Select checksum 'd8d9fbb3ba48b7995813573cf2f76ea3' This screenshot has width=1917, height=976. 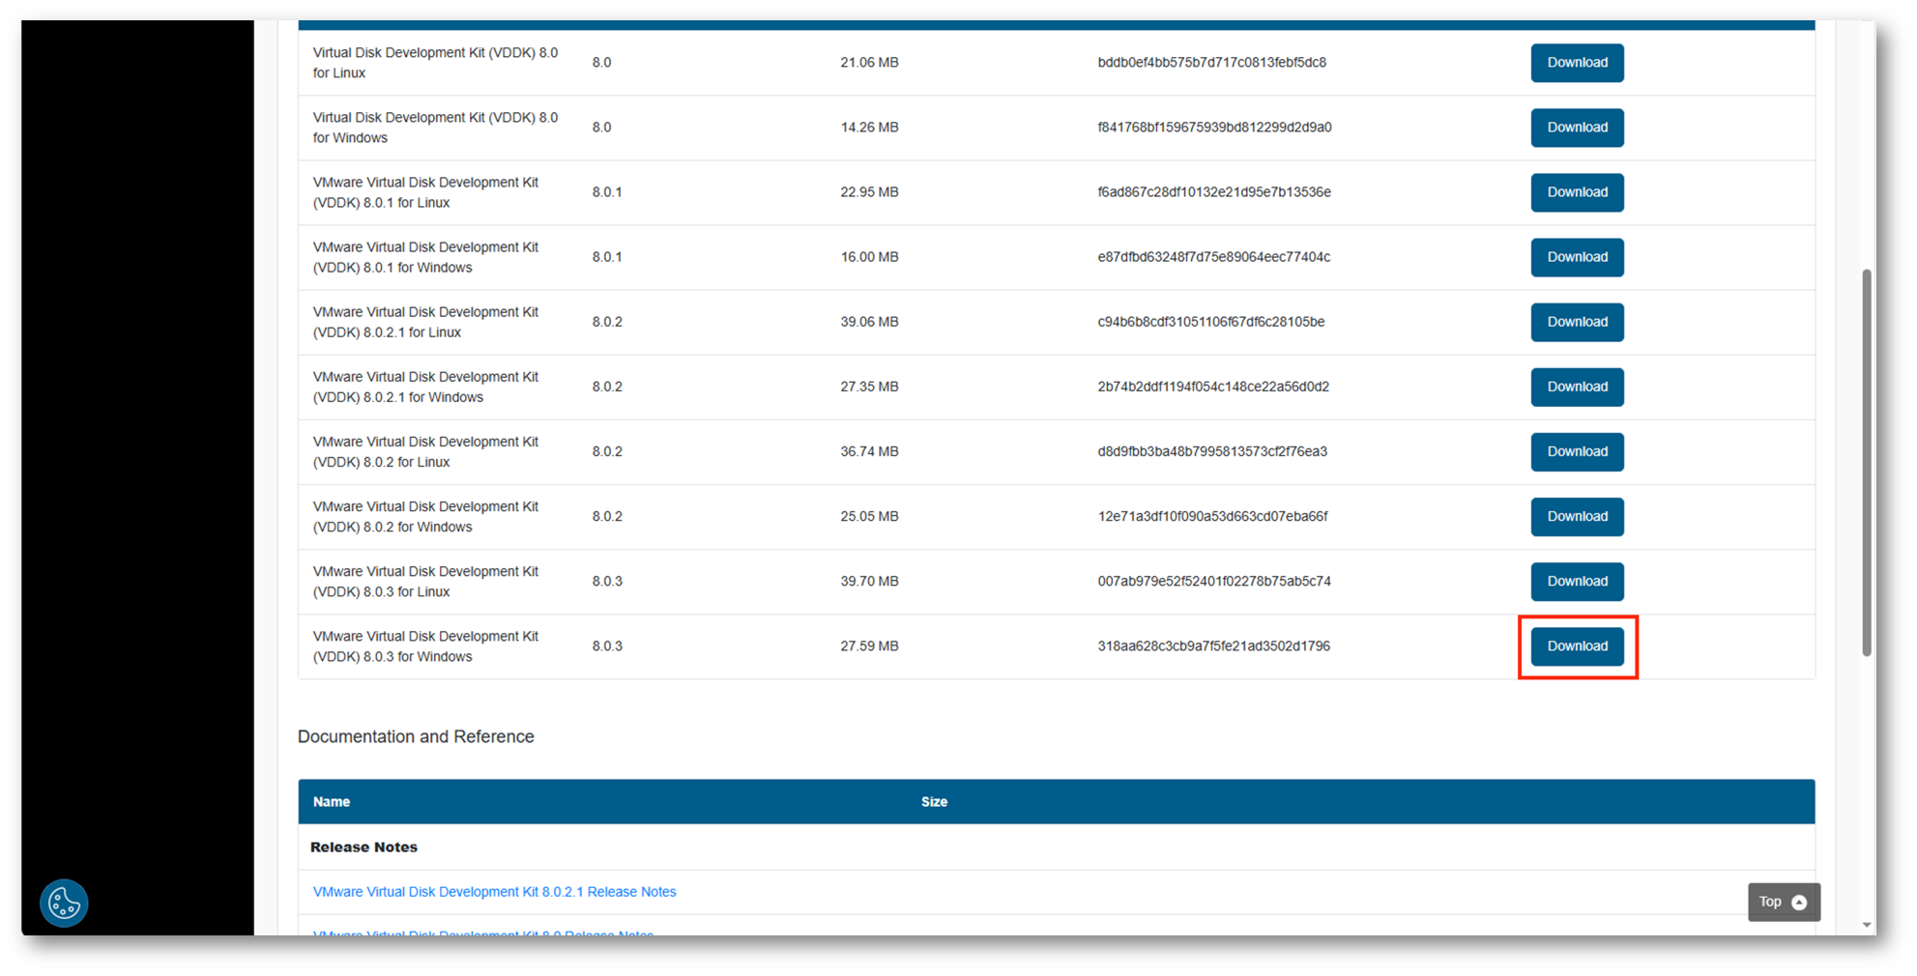click(1212, 451)
